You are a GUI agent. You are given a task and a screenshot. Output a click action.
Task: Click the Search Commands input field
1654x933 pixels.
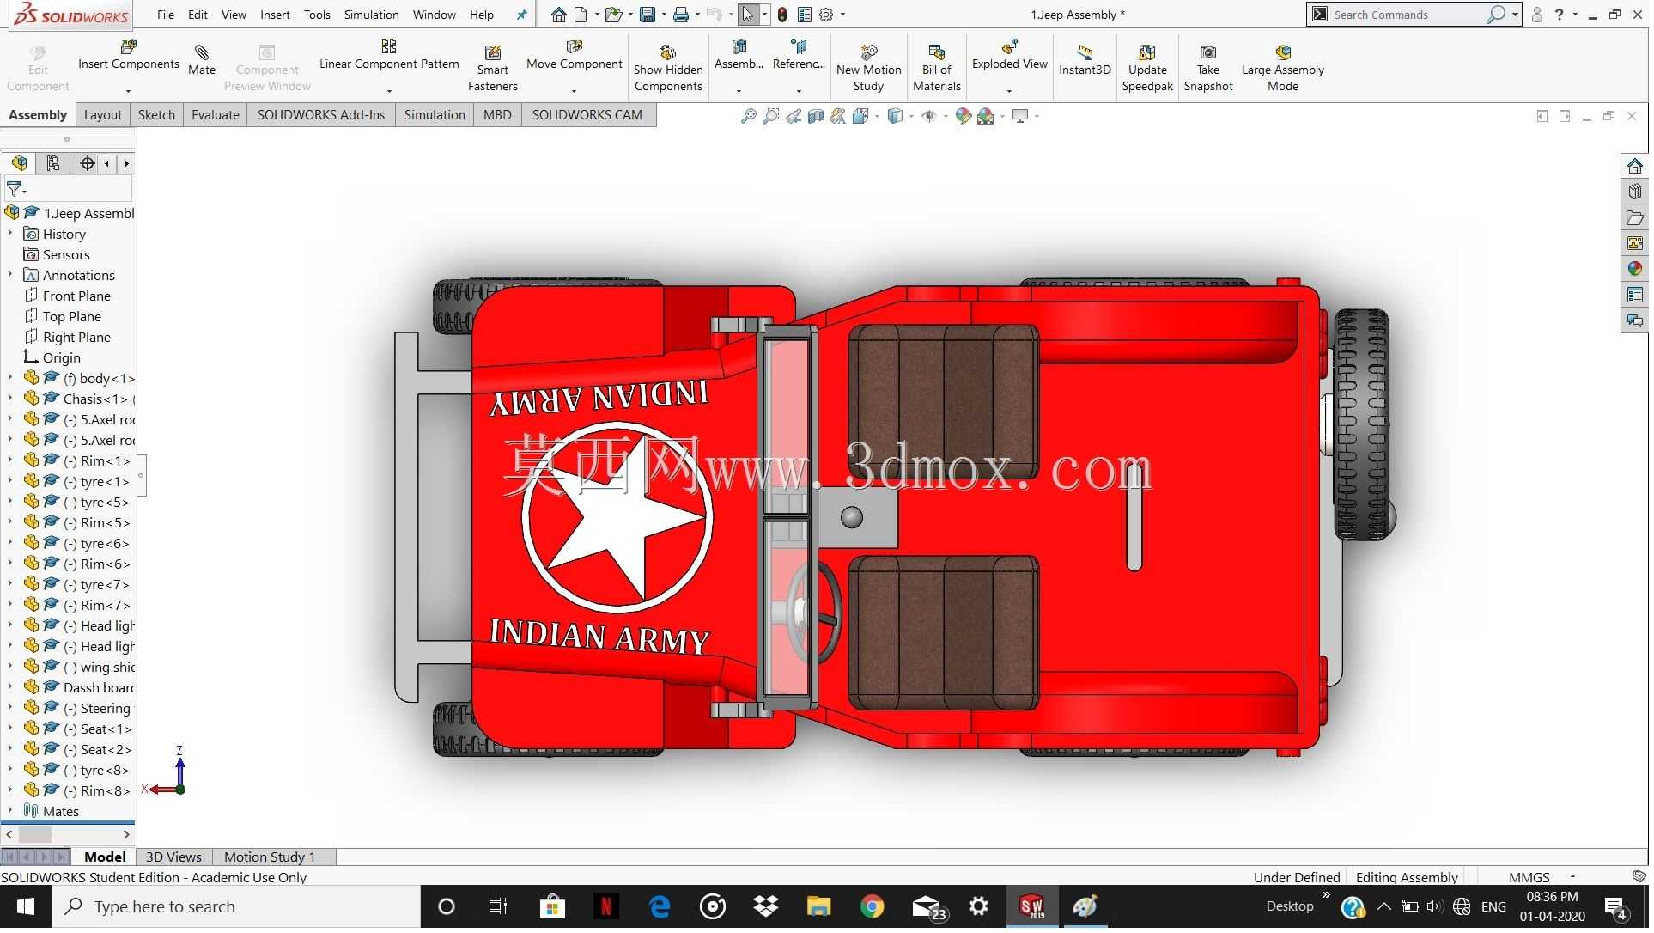click(x=1408, y=15)
